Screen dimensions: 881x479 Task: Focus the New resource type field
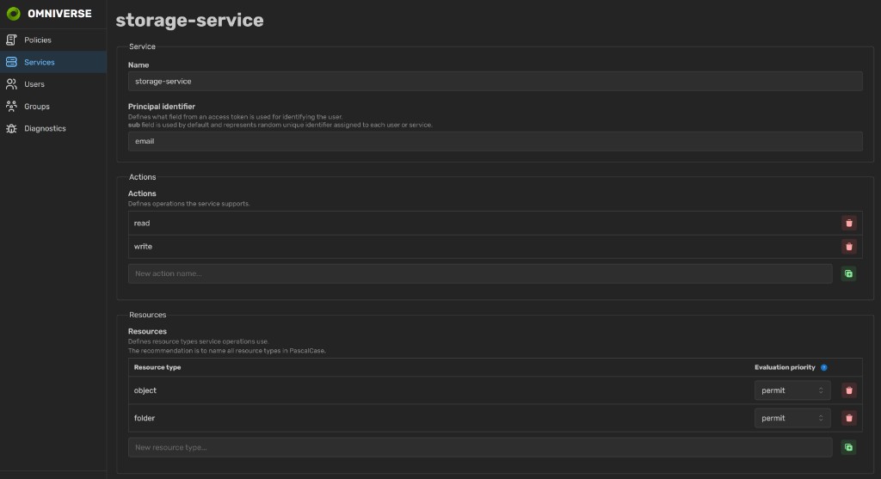480,447
